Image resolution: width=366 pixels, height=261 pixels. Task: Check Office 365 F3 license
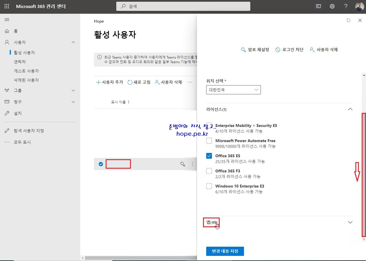point(209,171)
